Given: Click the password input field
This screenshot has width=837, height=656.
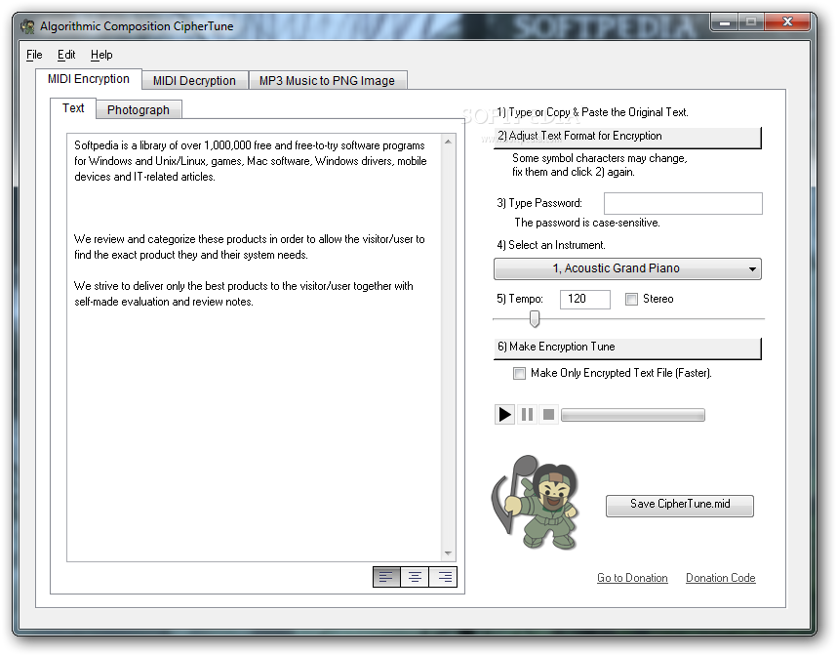Looking at the screenshot, I should 683,203.
